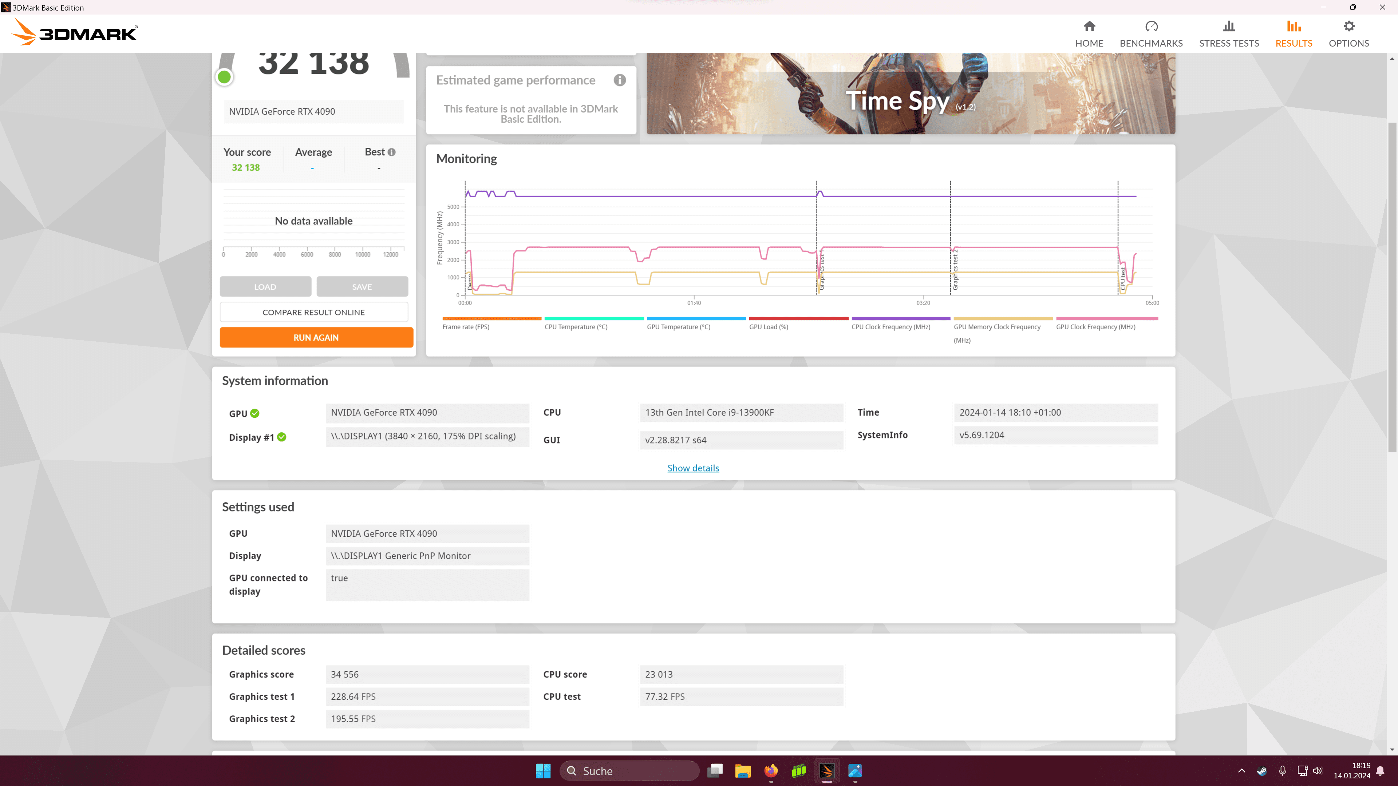
Task: Toggle Frame rate (FPS) legend swatch
Action: point(492,318)
